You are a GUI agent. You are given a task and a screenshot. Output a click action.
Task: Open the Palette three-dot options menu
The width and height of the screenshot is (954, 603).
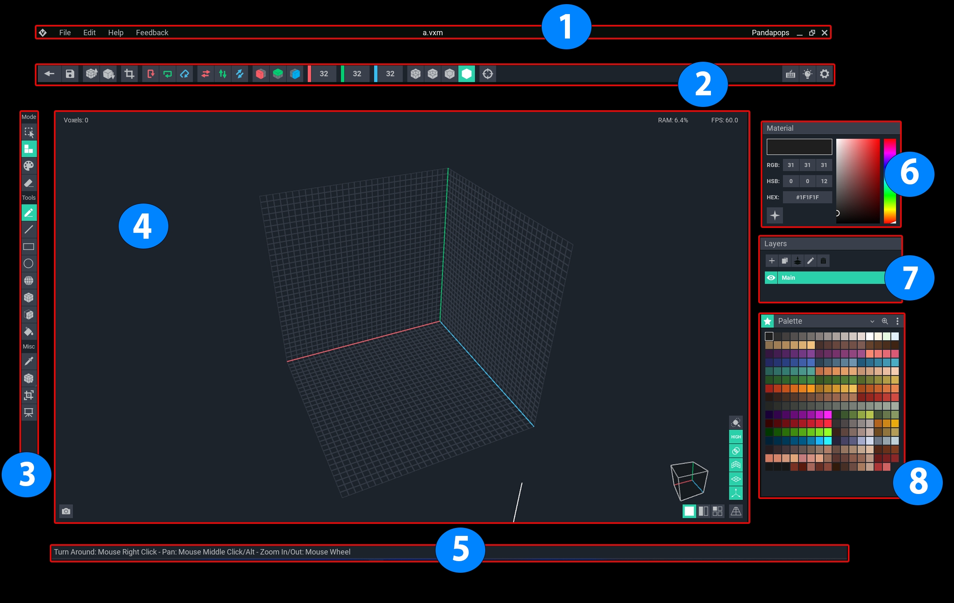pos(898,321)
